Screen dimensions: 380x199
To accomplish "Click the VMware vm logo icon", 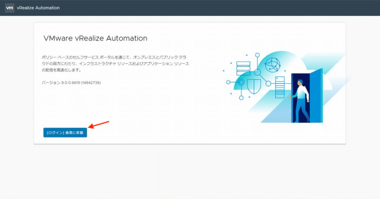I will [9, 8].
